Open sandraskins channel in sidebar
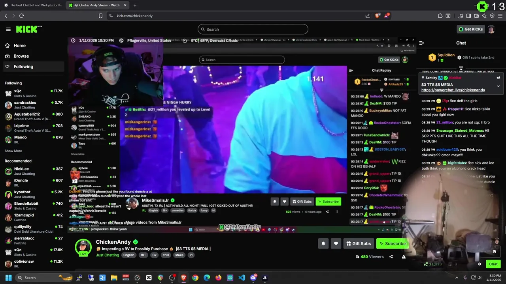This screenshot has width=506, height=284. coord(34,105)
